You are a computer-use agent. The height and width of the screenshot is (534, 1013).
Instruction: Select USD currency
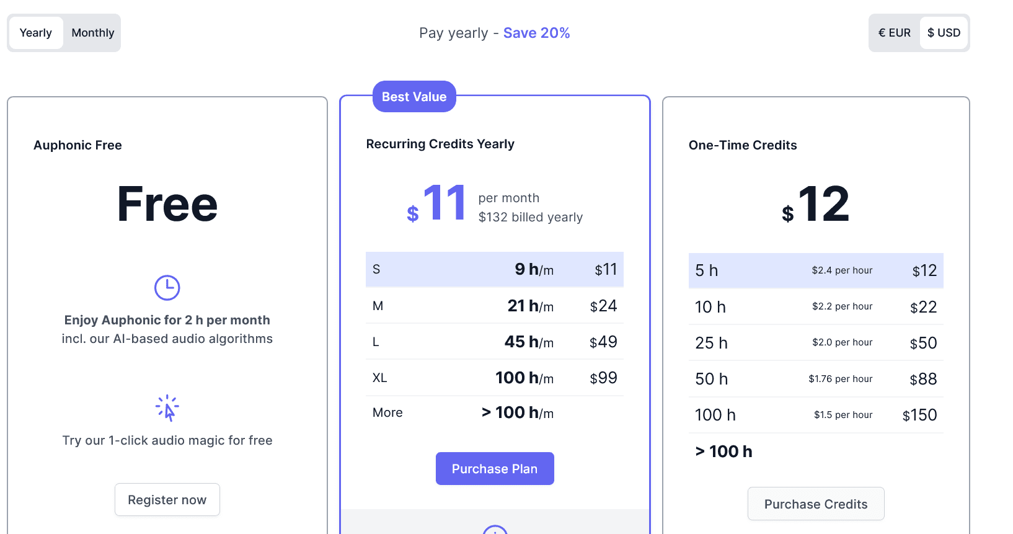coord(944,33)
